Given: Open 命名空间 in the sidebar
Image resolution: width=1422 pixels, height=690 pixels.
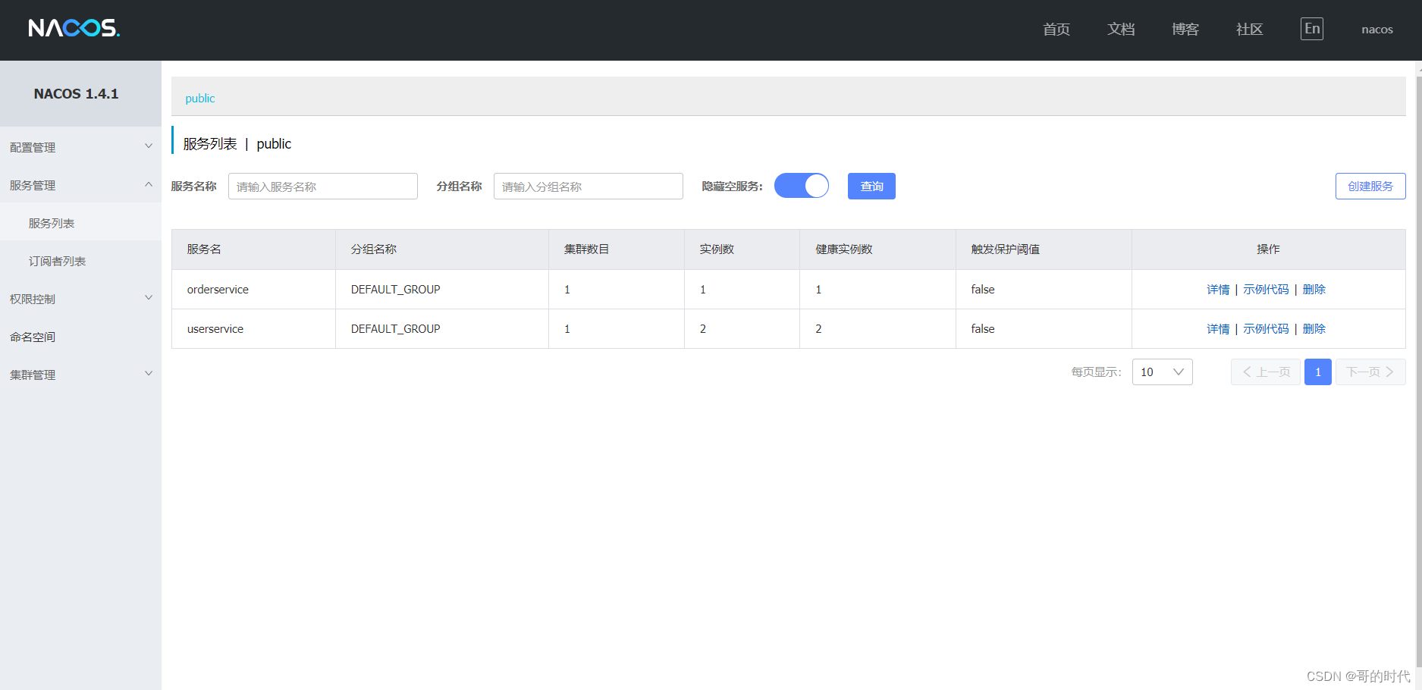Looking at the screenshot, I should [80, 337].
